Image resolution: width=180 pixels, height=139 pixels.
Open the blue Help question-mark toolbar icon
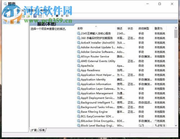35,16
